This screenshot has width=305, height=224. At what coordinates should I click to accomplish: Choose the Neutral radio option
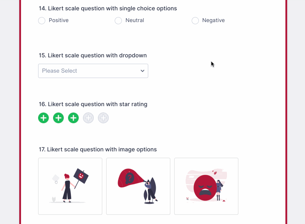point(118,21)
